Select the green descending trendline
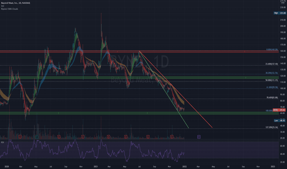This screenshot has width=287, height=169. point(164,89)
